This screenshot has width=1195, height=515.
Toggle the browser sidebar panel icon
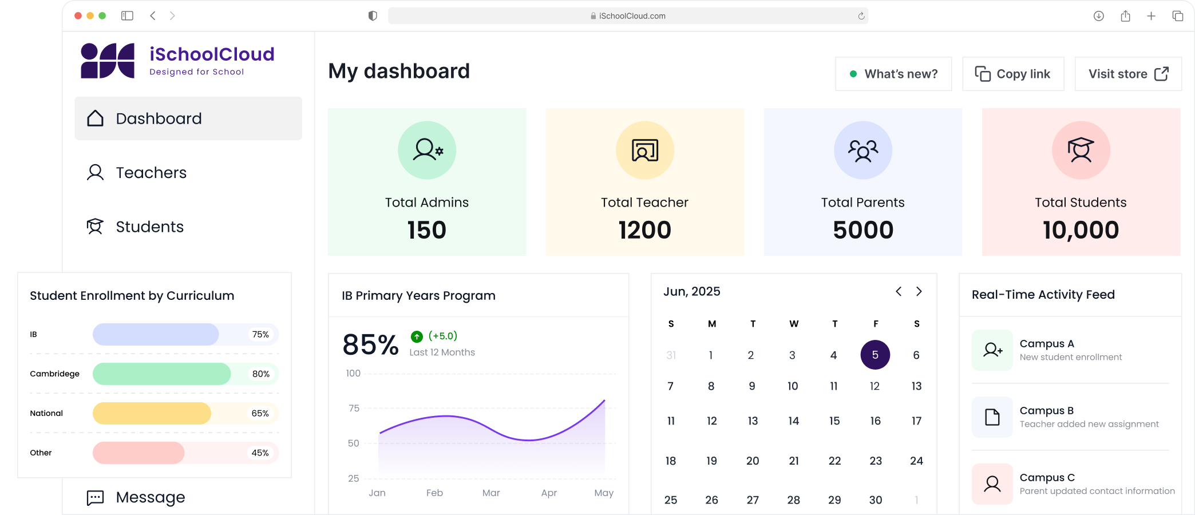(x=127, y=16)
